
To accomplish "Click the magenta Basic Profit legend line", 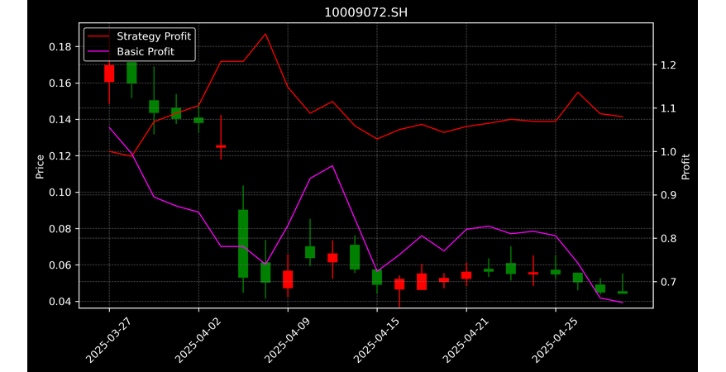I will 98,52.
